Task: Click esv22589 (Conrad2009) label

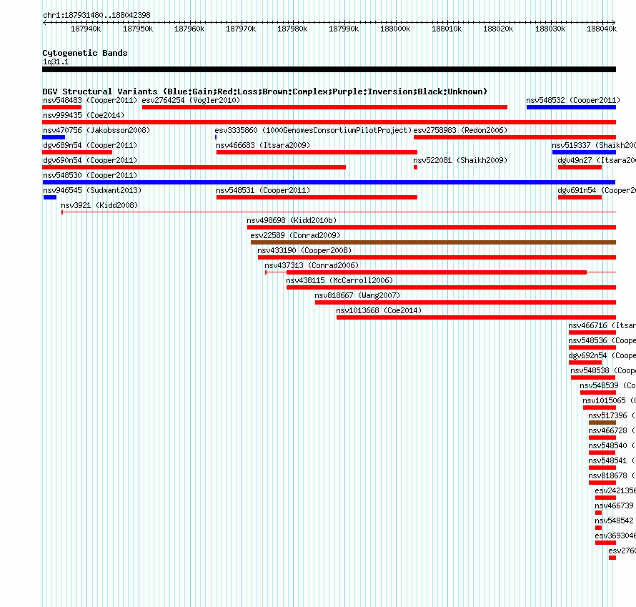Action: (295, 235)
